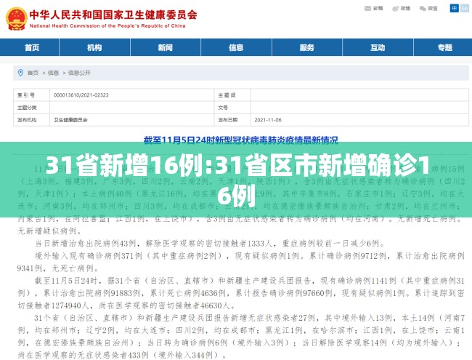Click the 主题分类 label cell

tap(31, 108)
